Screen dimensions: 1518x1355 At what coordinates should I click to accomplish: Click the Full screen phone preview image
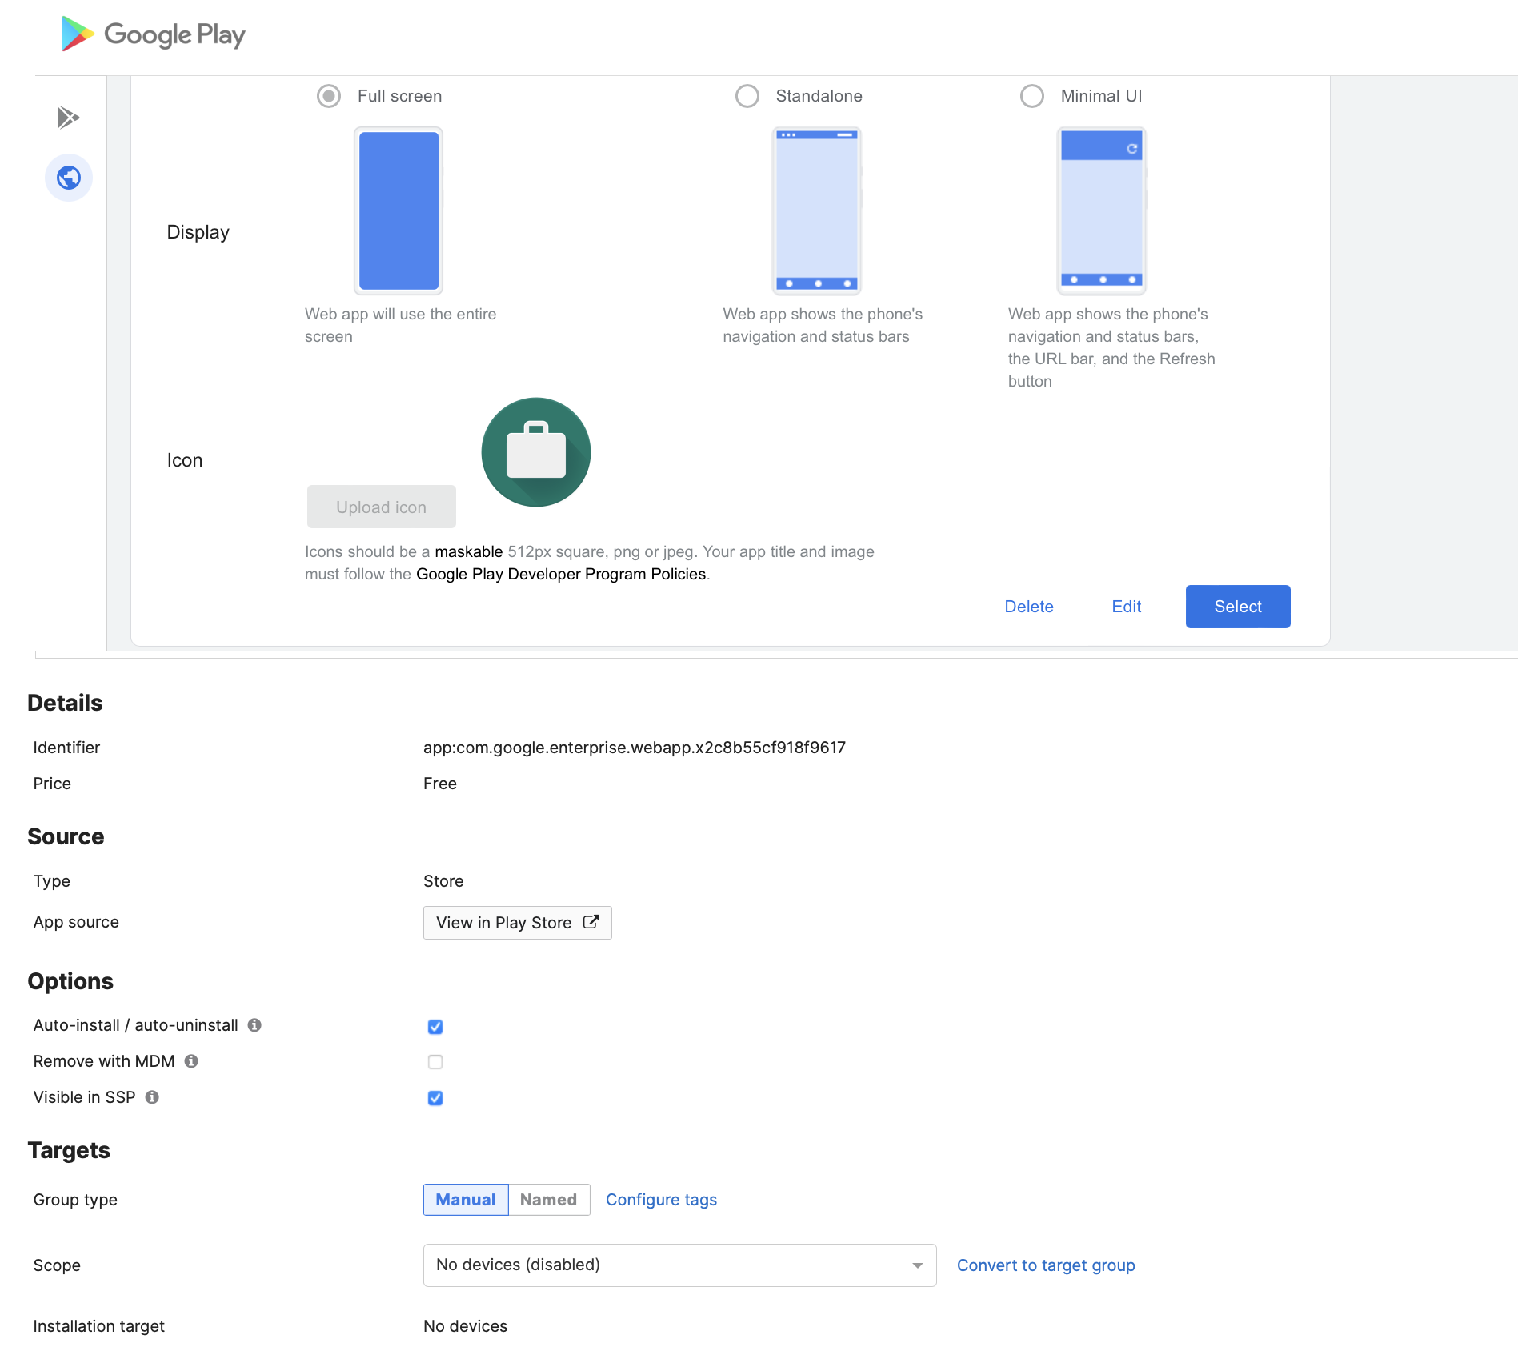pos(399,210)
